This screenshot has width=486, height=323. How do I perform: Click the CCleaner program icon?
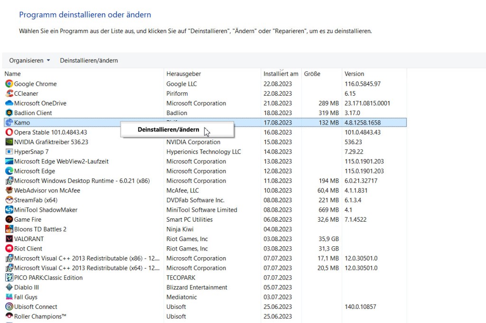(9, 93)
